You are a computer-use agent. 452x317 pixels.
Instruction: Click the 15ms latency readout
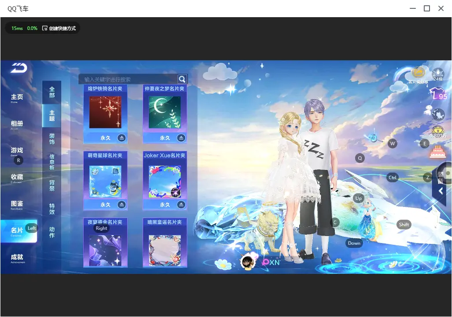coord(17,28)
